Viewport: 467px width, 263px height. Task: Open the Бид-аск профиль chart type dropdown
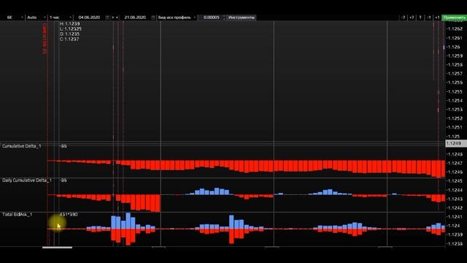pos(177,18)
